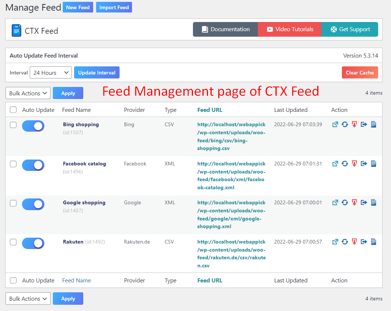Viewport: 391px width, 311px height.
Task: Open bottom Bulk Actions dropdown
Action: (x=28, y=299)
